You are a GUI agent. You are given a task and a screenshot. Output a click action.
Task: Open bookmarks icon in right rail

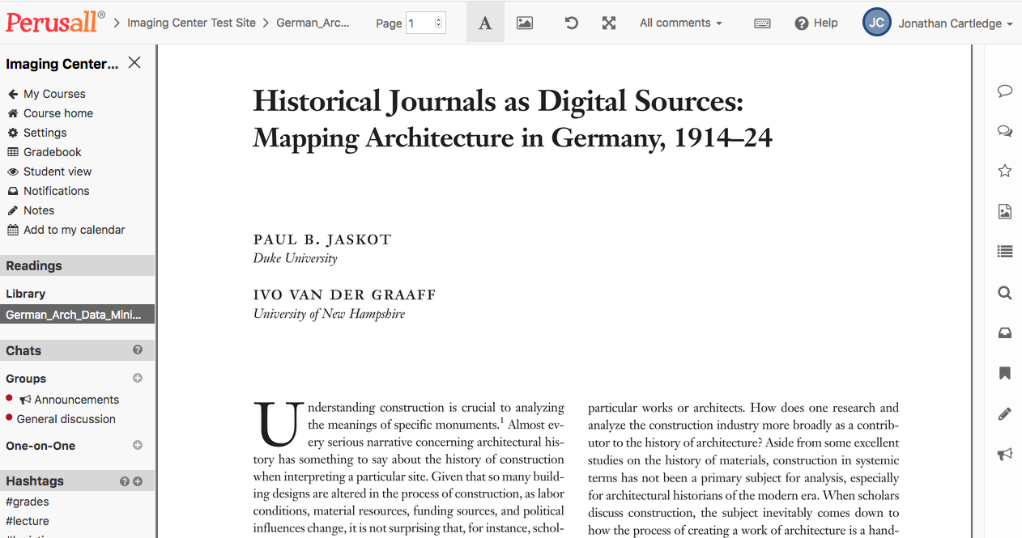tap(1005, 374)
